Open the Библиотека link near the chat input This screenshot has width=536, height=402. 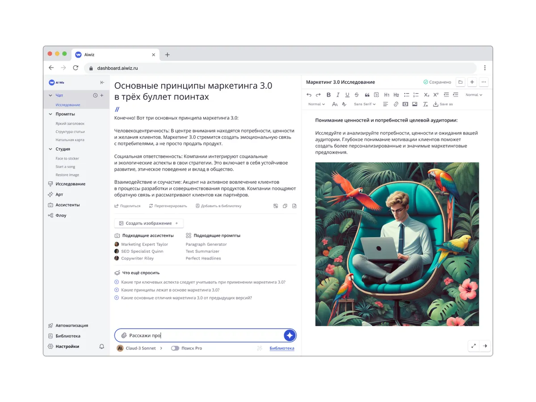[282, 348]
